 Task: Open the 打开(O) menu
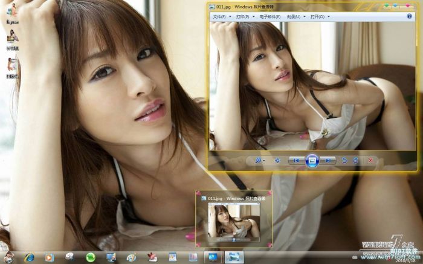click(x=320, y=17)
